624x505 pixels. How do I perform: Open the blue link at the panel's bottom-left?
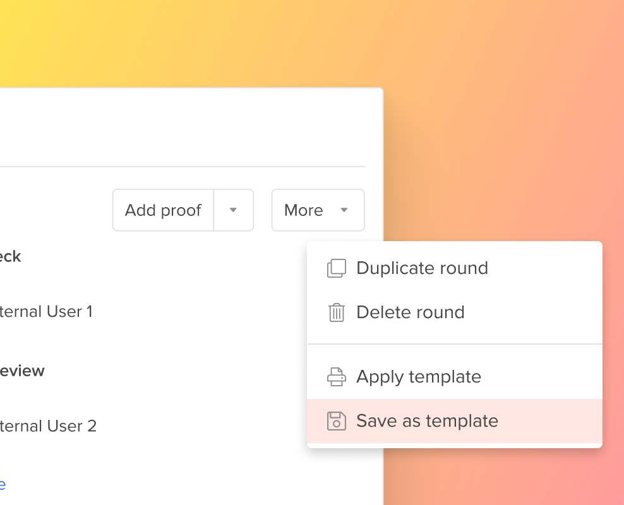pyautogui.click(x=3, y=484)
